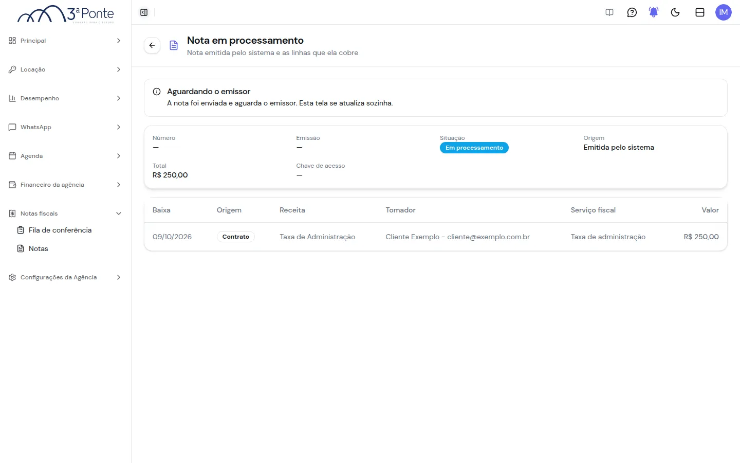Expand the WhatsApp chevron
Screen dimensions: 740x463
coord(119,127)
